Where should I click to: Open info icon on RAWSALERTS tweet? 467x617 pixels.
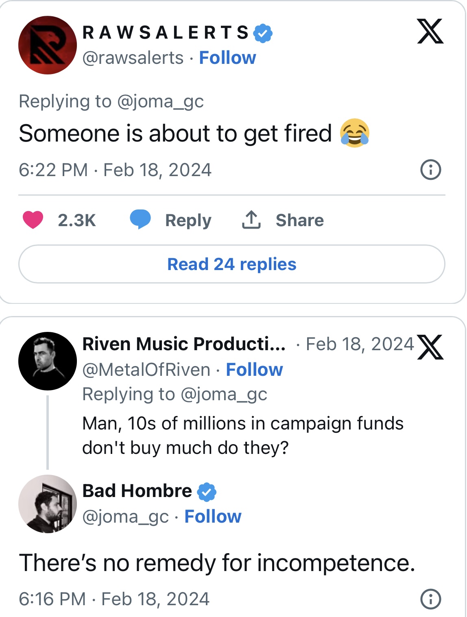(430, 170)
